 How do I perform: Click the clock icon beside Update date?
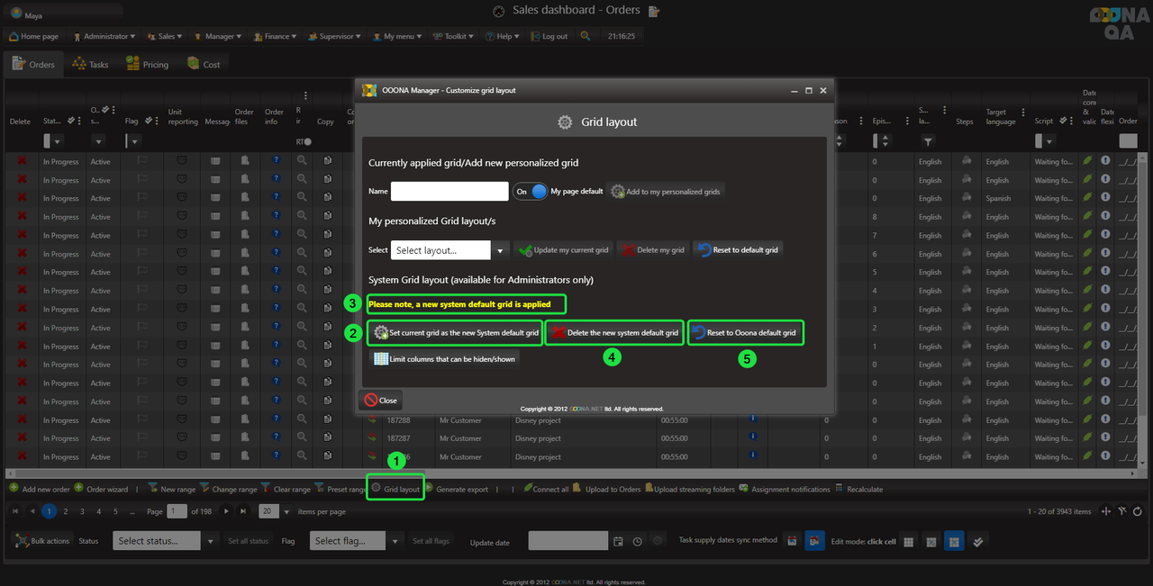(638, 541)
